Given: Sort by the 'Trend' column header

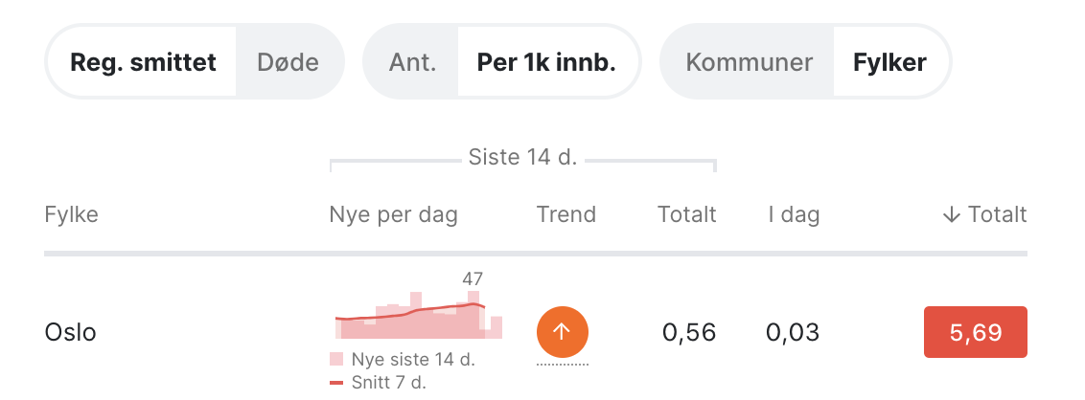Looking at the screenshot, I should (x=566, y=214).
